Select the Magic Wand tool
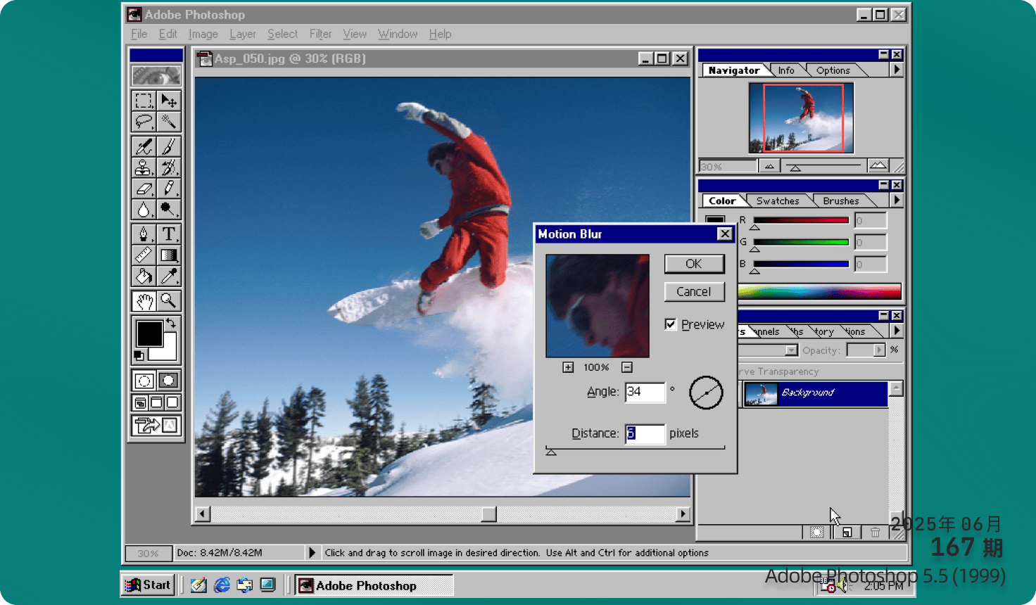This screenshot has width=1036, height=605. click(x=168, y=122)
